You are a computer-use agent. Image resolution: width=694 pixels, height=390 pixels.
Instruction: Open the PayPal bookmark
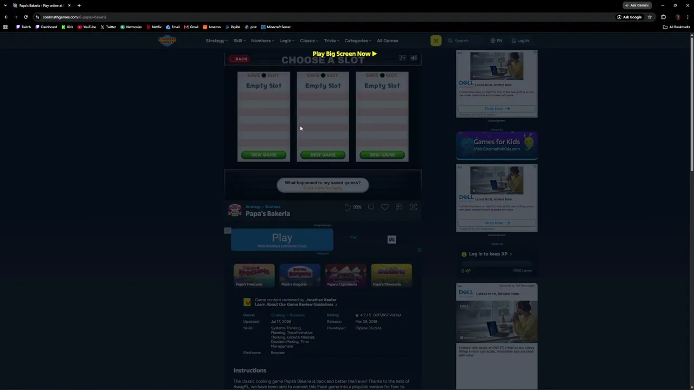coord(233,27)
